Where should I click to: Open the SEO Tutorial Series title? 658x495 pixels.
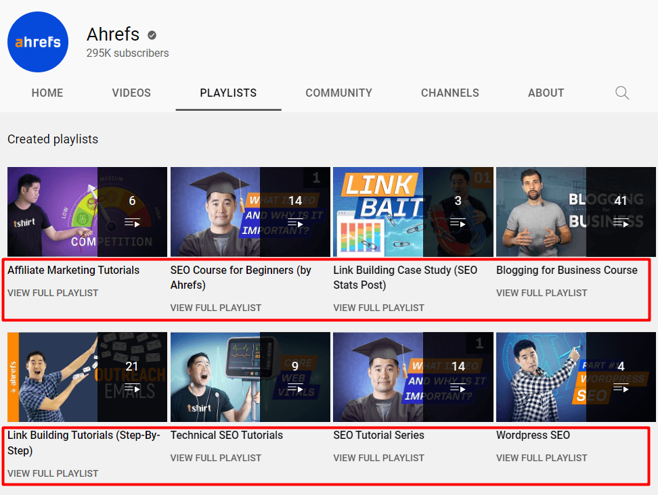point(378,435)
